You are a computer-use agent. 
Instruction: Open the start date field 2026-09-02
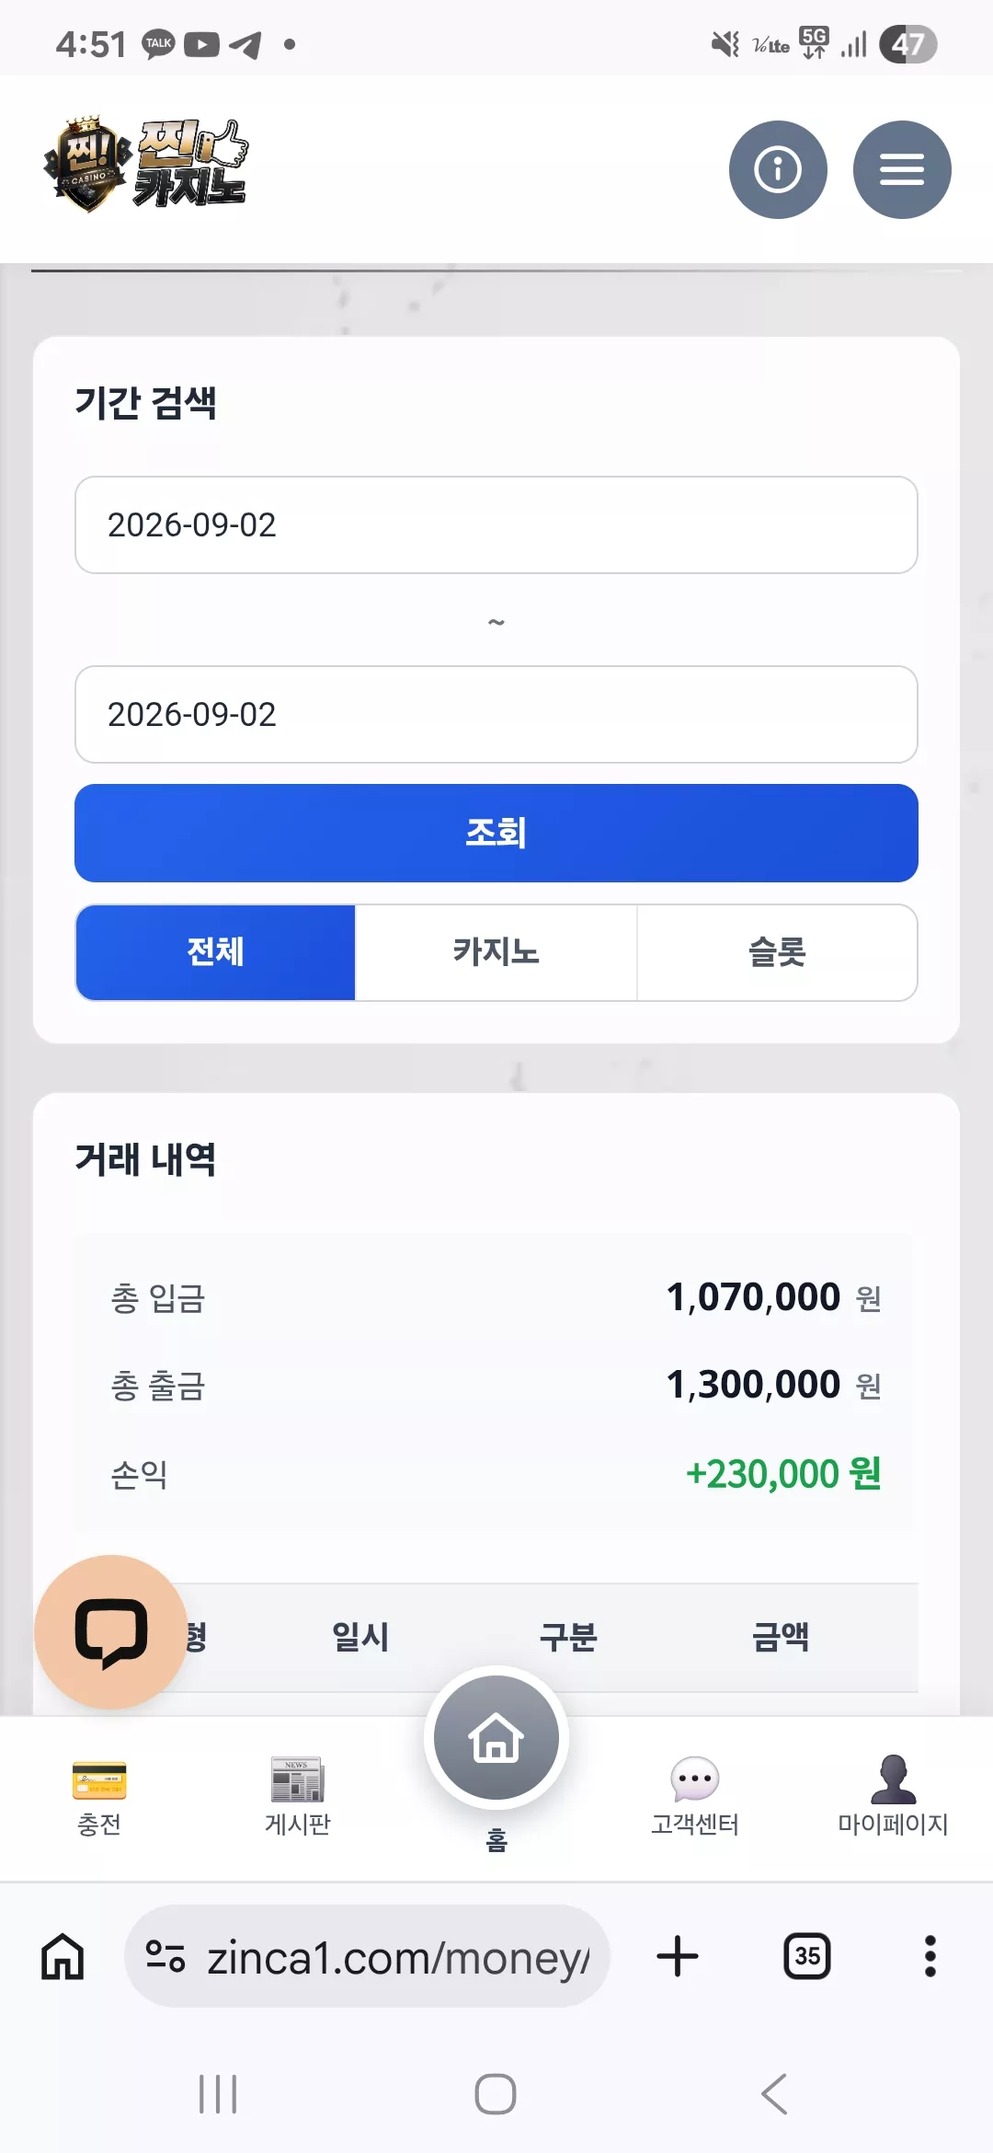[x=496, y=524]
